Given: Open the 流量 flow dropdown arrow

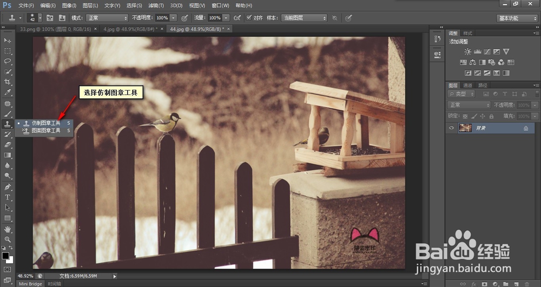Looking at the screenshot, I should [x=226, y=18].
